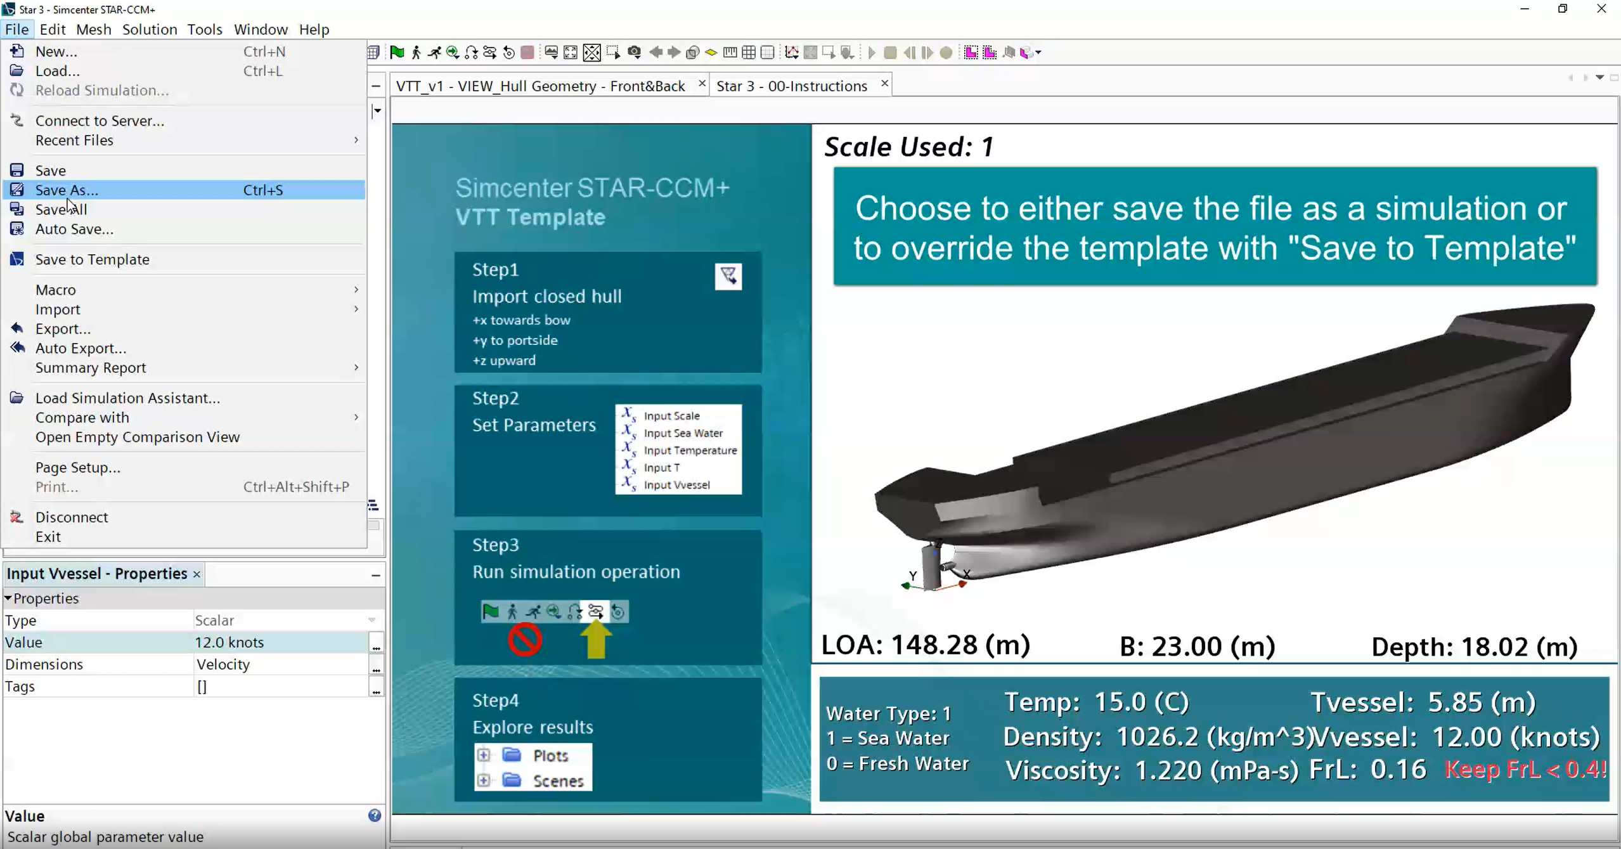The width and height of the screenshot is (1621, 849).
Task: Click the Reset View crossed-box icon
Action: [x=591, y=53]
